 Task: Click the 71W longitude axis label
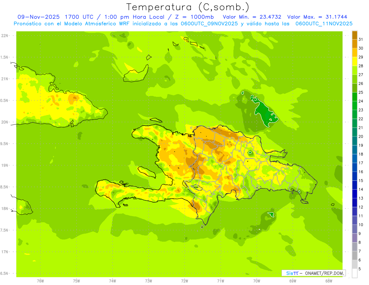220,281
